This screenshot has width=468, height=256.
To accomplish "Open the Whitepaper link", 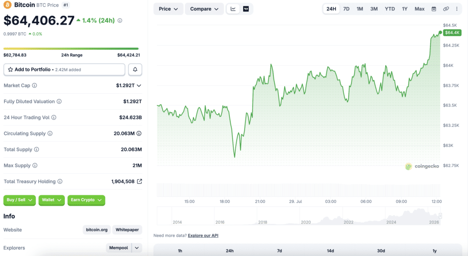I will pos(127,230).
